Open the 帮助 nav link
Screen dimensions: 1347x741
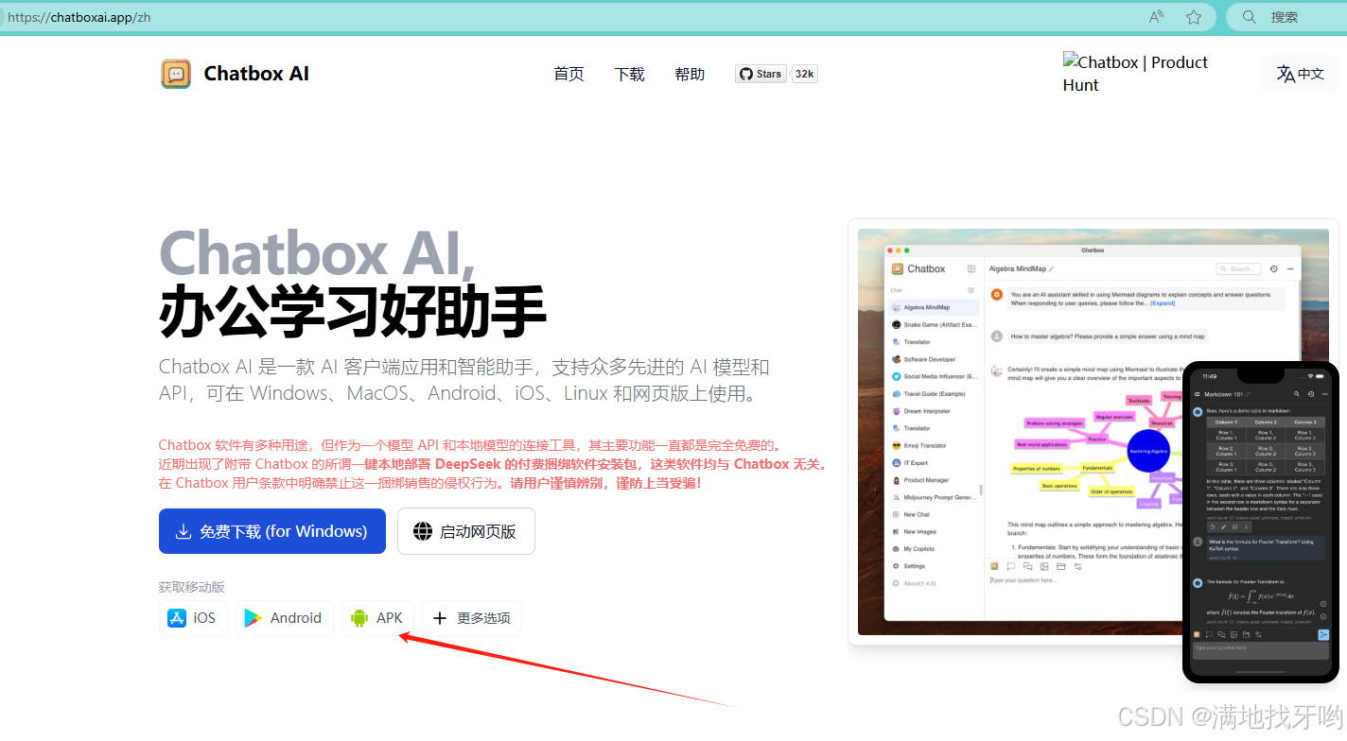[x=690, y=74]
